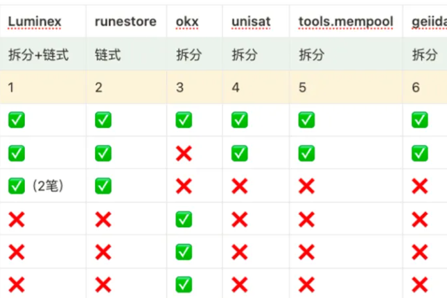Click the green checkmark beside the (2笔) text
447x298 pixels.
tap(16, 186)
